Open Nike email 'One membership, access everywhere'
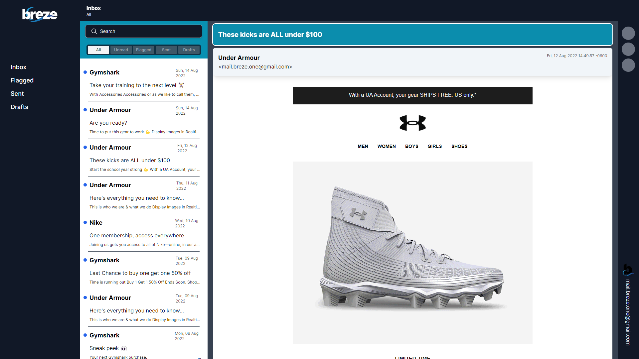 144,233
